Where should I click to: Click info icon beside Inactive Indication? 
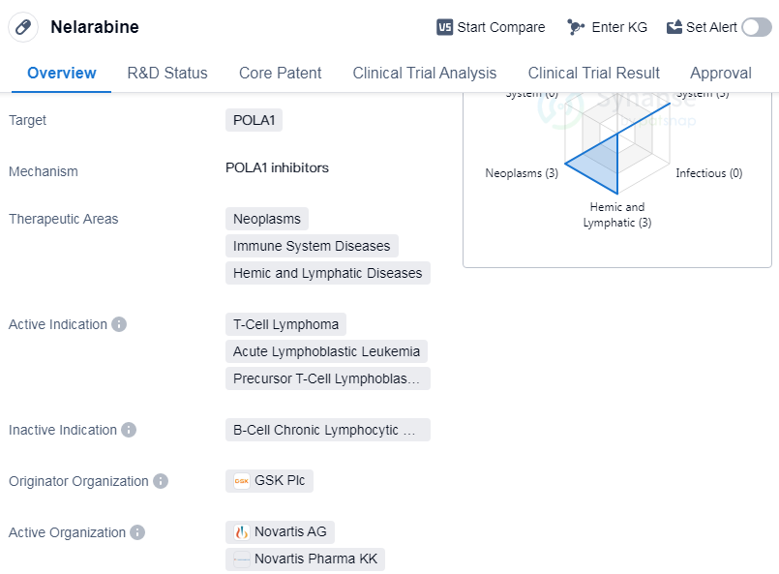coord(129,430)
